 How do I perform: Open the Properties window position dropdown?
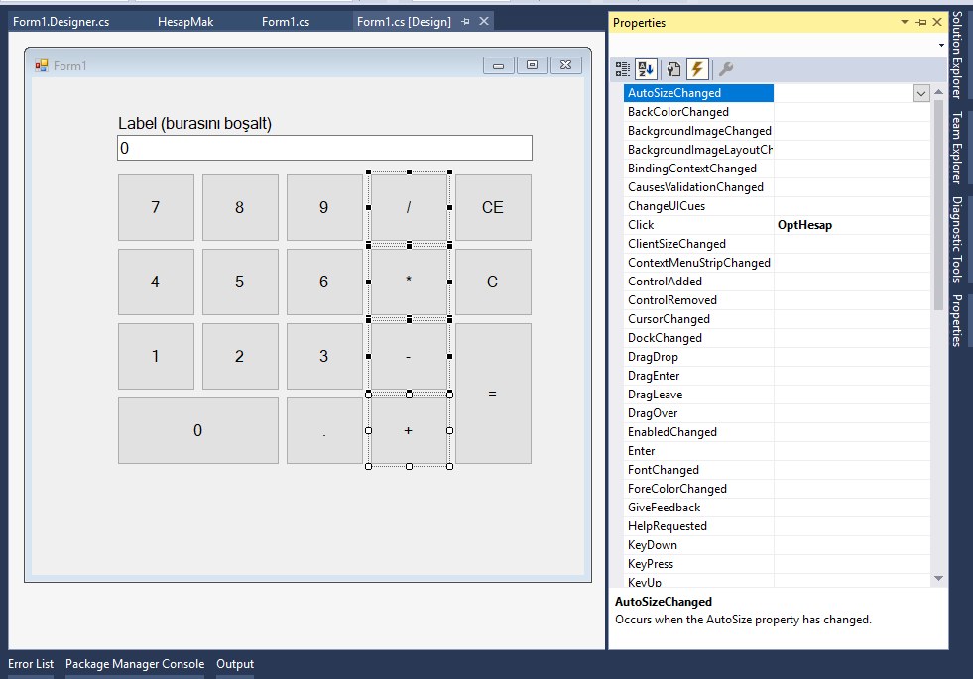point(905,22)
